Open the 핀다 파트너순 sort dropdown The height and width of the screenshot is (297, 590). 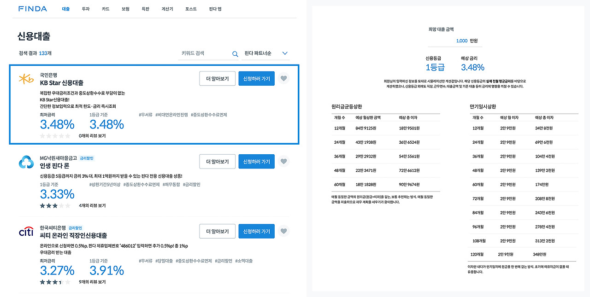tap(265, 53)
